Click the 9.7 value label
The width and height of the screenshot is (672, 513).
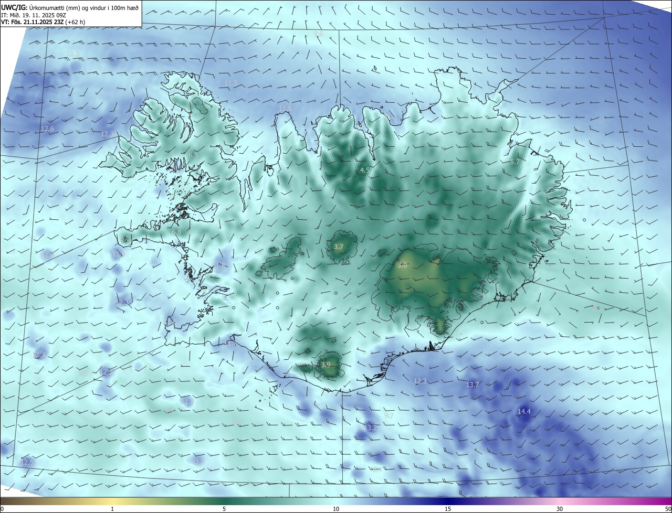(389, 415)
